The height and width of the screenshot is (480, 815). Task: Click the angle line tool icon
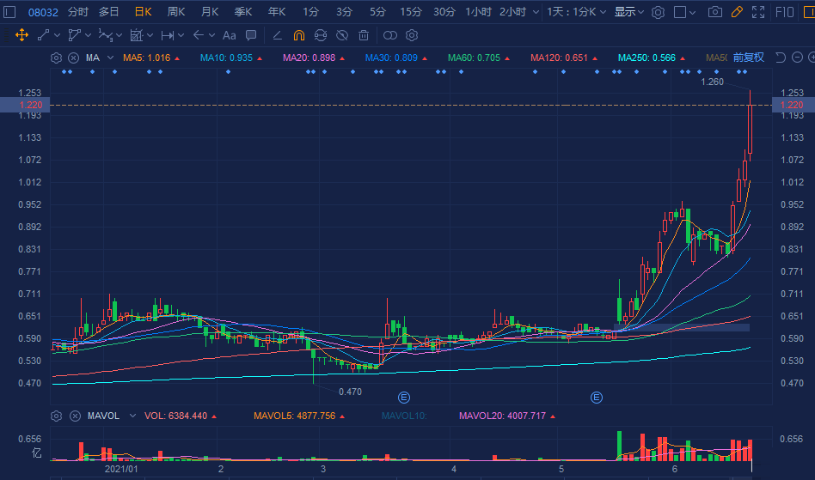(278, 35)
